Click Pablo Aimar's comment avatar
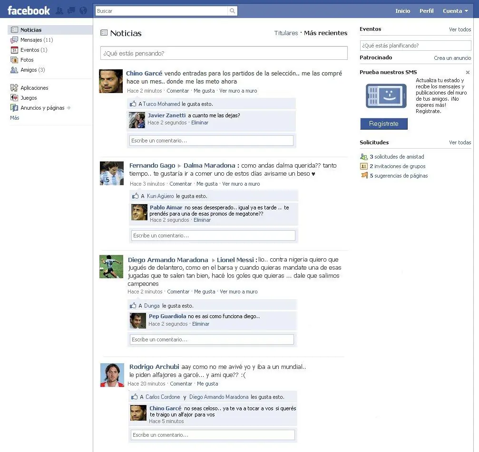Viewport: 479px width, 452px height. pyautogui.click(x=139, y=212)
